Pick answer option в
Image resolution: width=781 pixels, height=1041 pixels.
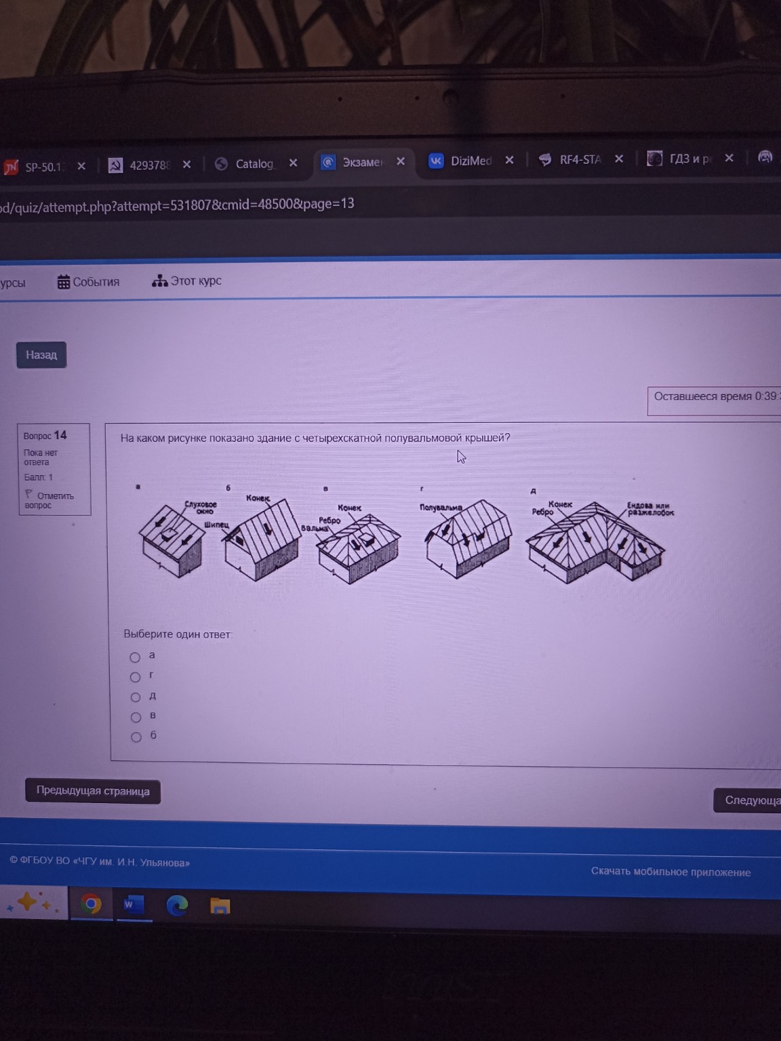point(136,717)
